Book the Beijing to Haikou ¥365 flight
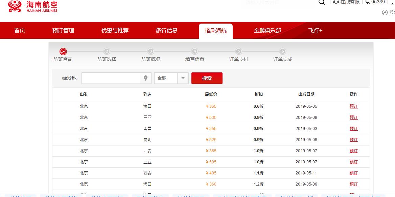Screen dimensions: 395x197 point(353,106)
